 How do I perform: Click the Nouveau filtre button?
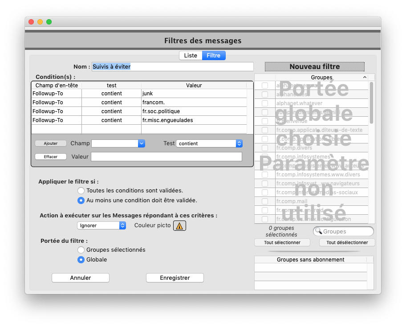[315, 66]
